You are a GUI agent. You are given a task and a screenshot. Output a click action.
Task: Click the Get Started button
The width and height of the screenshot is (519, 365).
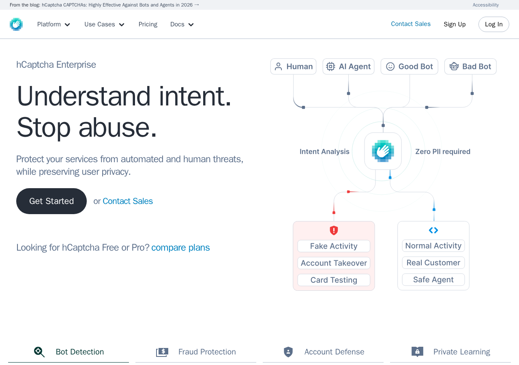coord(51,201)
